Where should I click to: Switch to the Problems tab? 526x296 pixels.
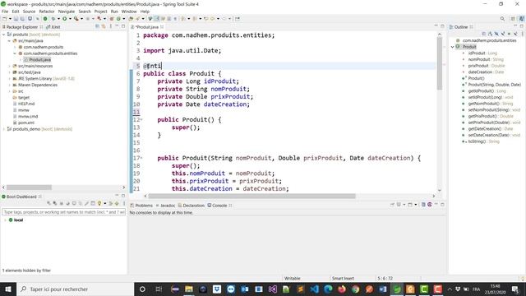click(141, 206)
